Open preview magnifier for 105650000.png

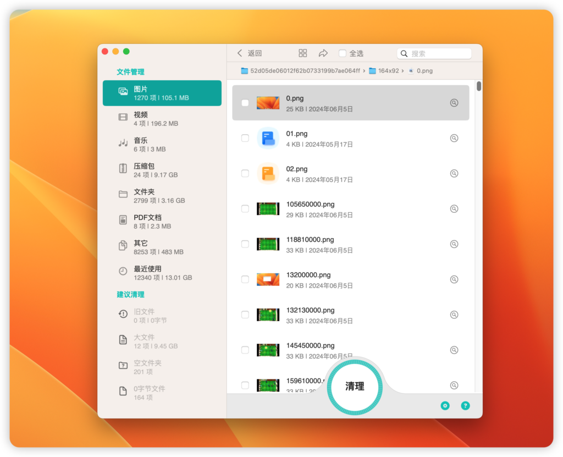pyautogui.click(x=454, y=208)
